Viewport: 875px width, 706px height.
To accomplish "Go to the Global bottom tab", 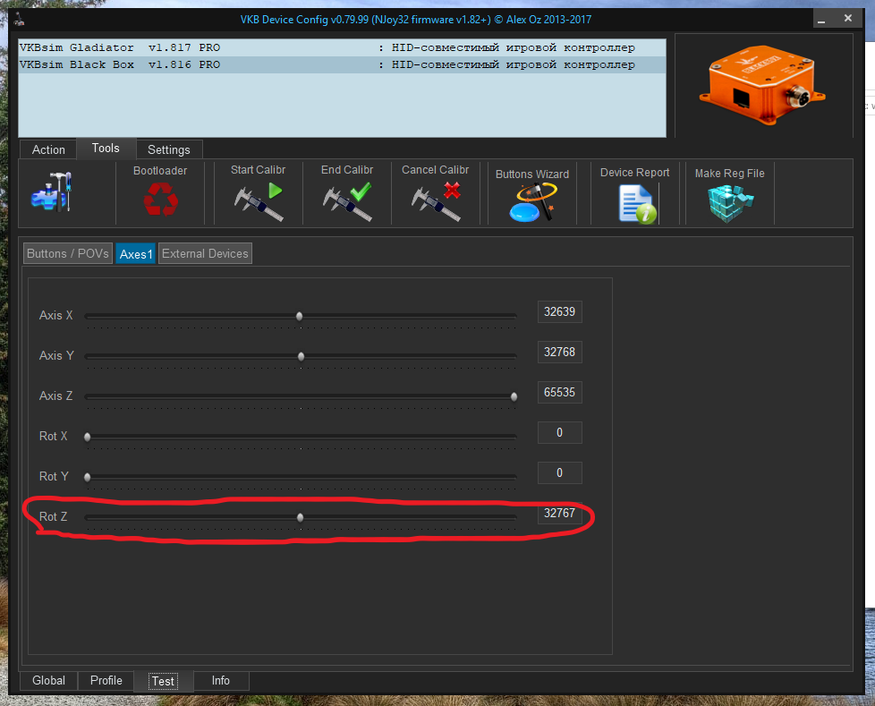I will pyautogui.click(x=48, y=680).
